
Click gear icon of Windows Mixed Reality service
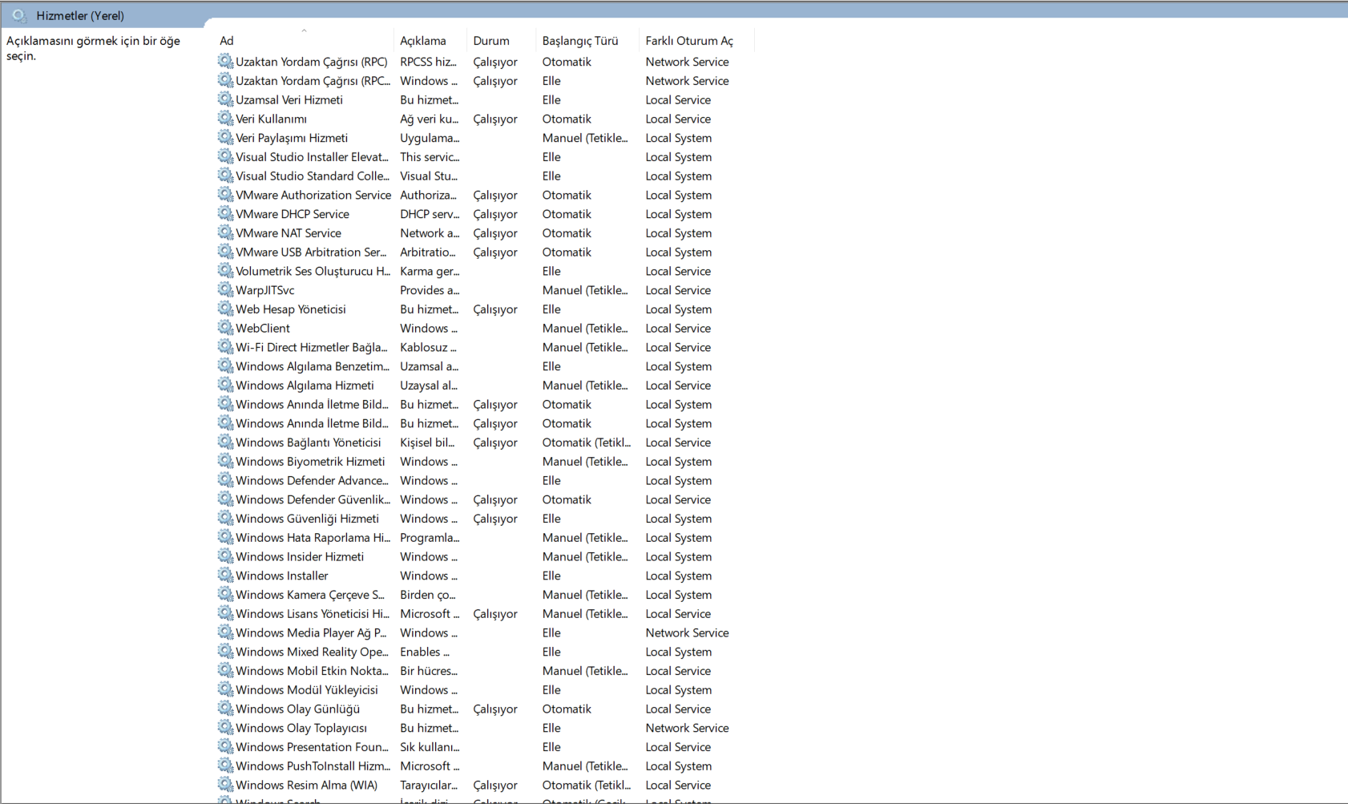pos(225,652)
